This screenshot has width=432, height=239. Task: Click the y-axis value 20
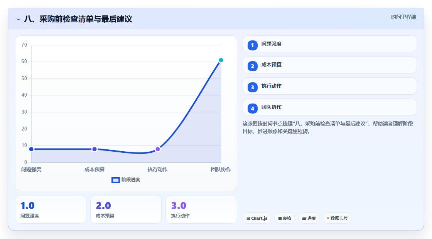24,129
